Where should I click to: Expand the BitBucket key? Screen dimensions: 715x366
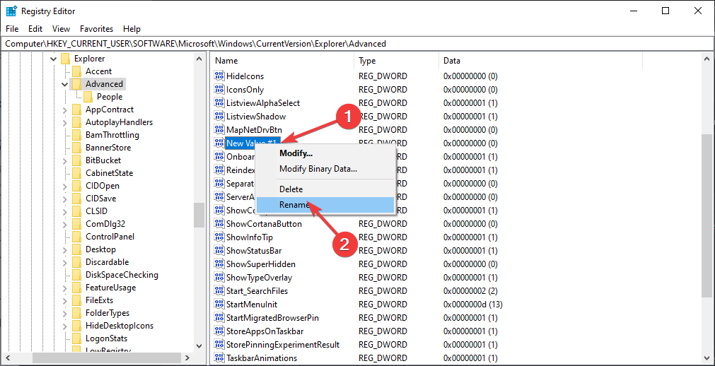pyautogui.click(x=64, y=161)
